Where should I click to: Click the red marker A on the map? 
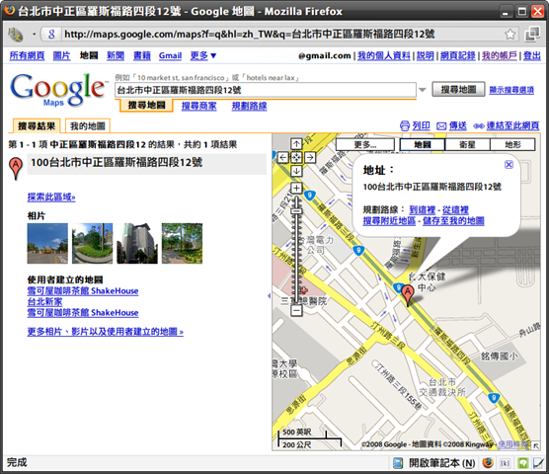(x=407, y=295)
